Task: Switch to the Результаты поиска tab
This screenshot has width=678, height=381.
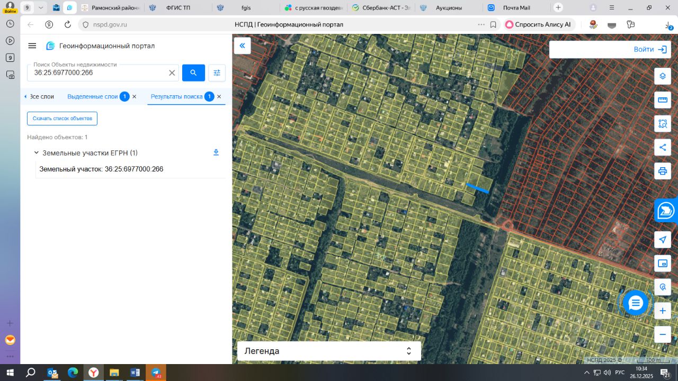Action: tap(176, 97)
